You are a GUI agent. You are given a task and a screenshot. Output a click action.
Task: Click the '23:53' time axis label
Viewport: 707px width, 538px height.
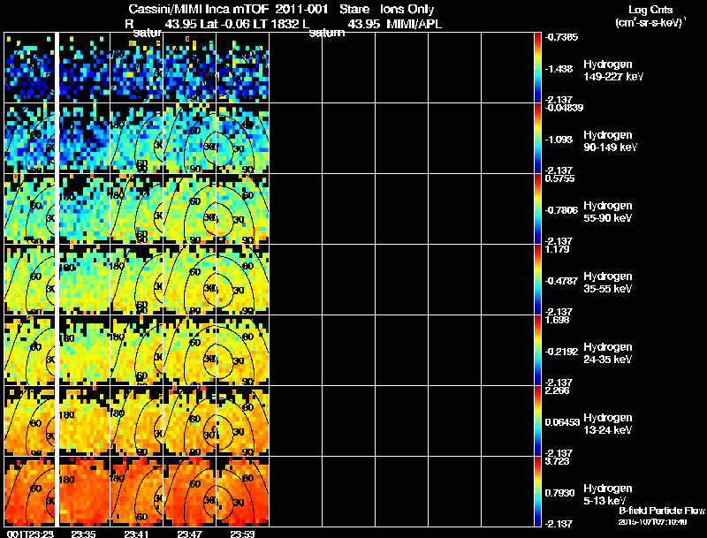tap(242, 534)
